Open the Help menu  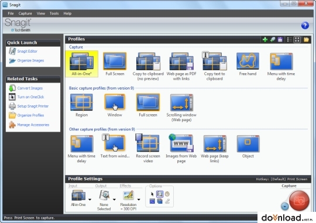pos(67,13)
